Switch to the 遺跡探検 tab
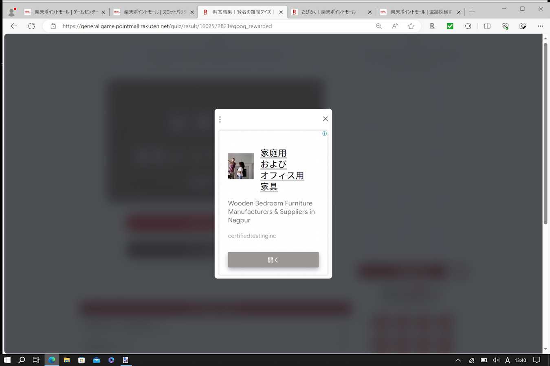 coord(420,12)
